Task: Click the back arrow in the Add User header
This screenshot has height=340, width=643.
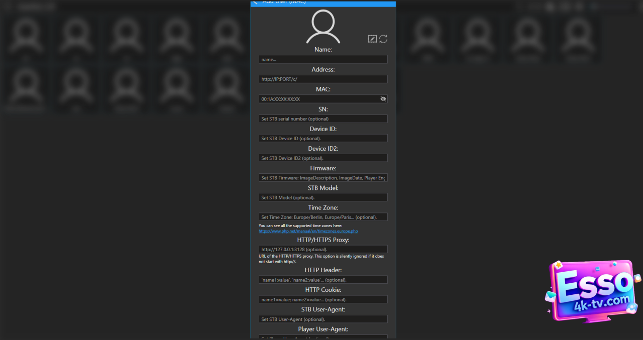Action: (255, 3)
